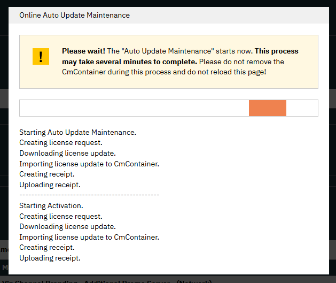
Task: Click the yellow exclamation warning icon
Action: click(41, 56)
